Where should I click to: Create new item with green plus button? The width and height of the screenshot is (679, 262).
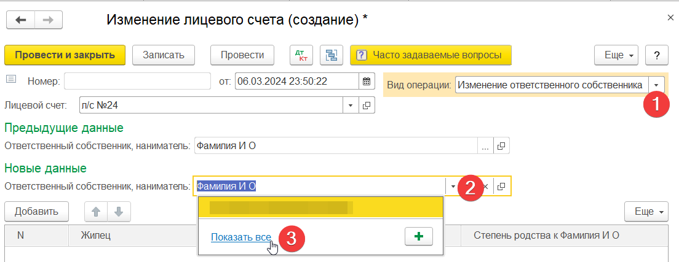coord(418,236)
